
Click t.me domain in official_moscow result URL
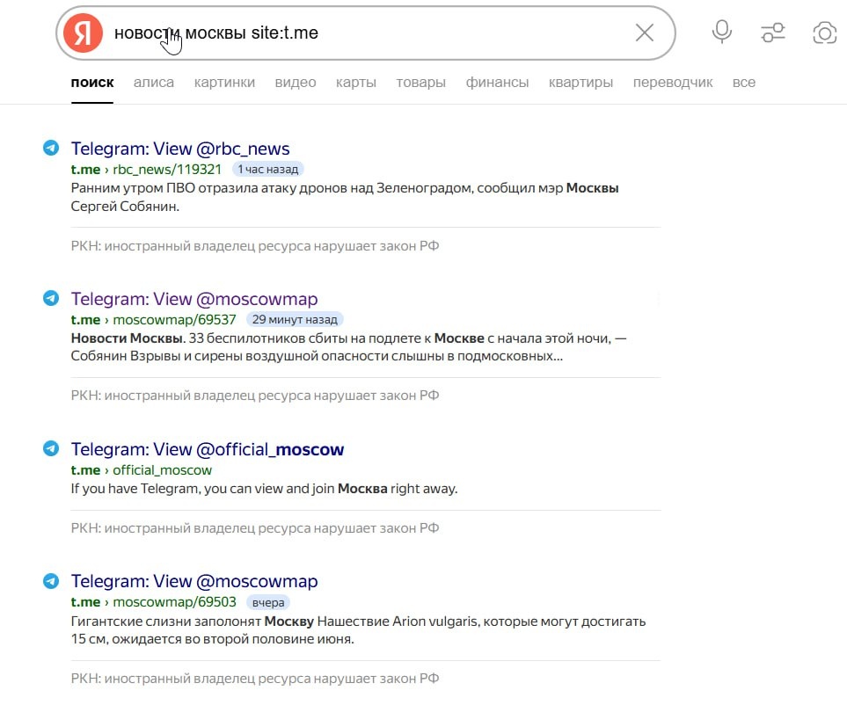[85, 470]
